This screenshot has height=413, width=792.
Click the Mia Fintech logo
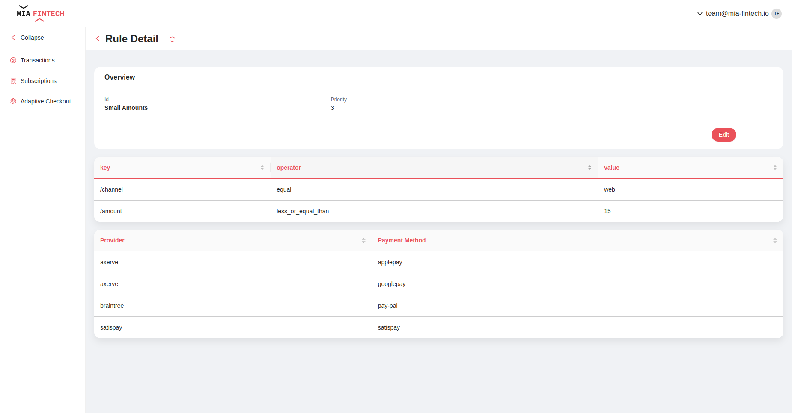39,13
